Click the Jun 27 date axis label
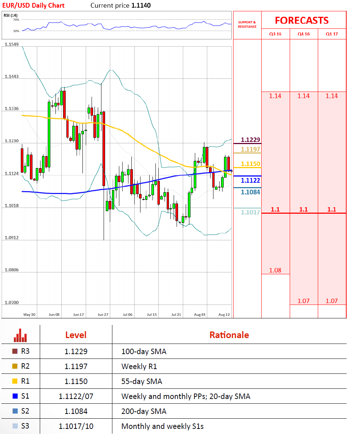 click(x=103, y=314)
